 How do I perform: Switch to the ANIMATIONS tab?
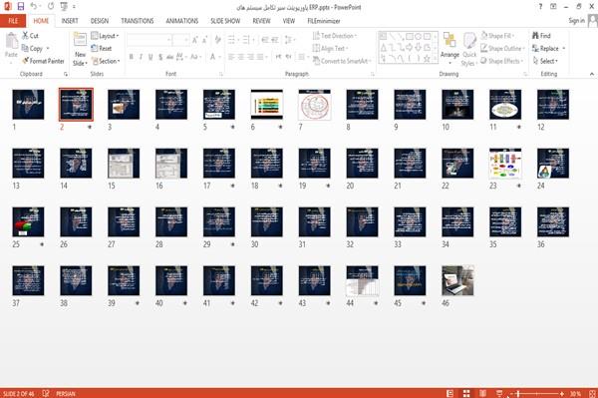[x=182, y=21]
